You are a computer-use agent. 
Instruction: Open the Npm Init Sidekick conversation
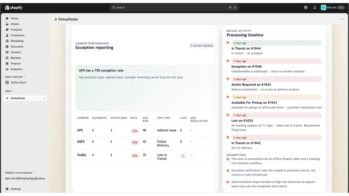click(x=25, y=179)
